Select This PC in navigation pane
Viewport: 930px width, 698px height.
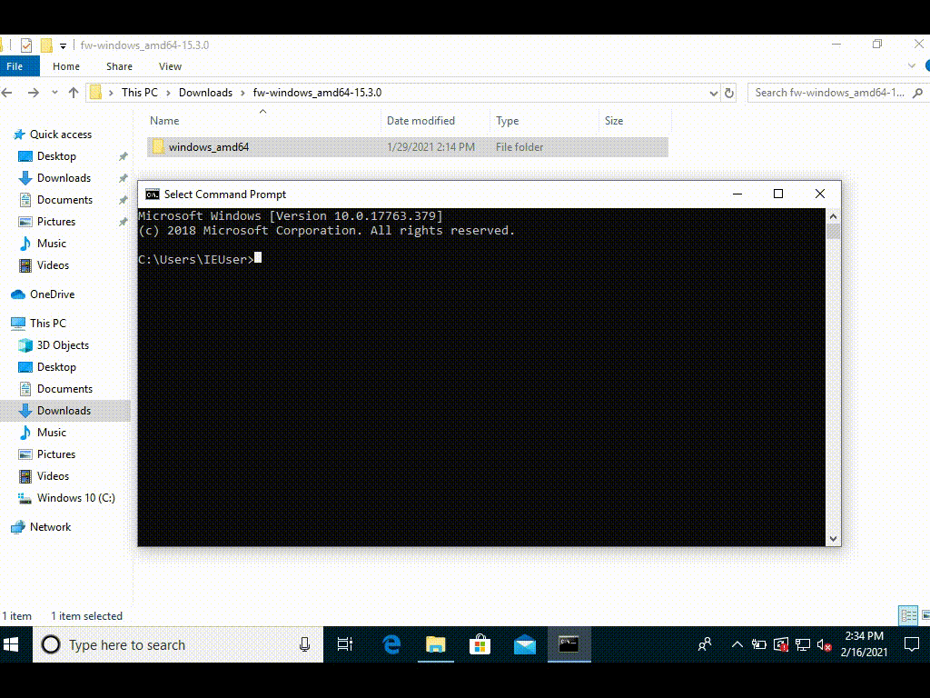click(x=47, y=324)
